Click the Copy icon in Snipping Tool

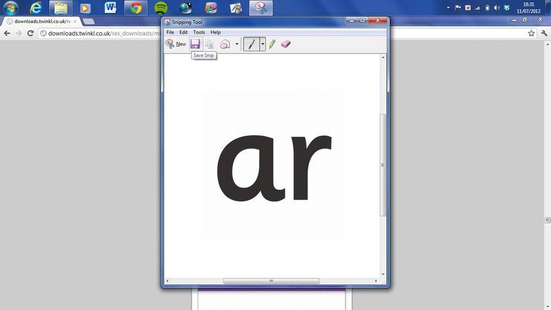[209, 44]
